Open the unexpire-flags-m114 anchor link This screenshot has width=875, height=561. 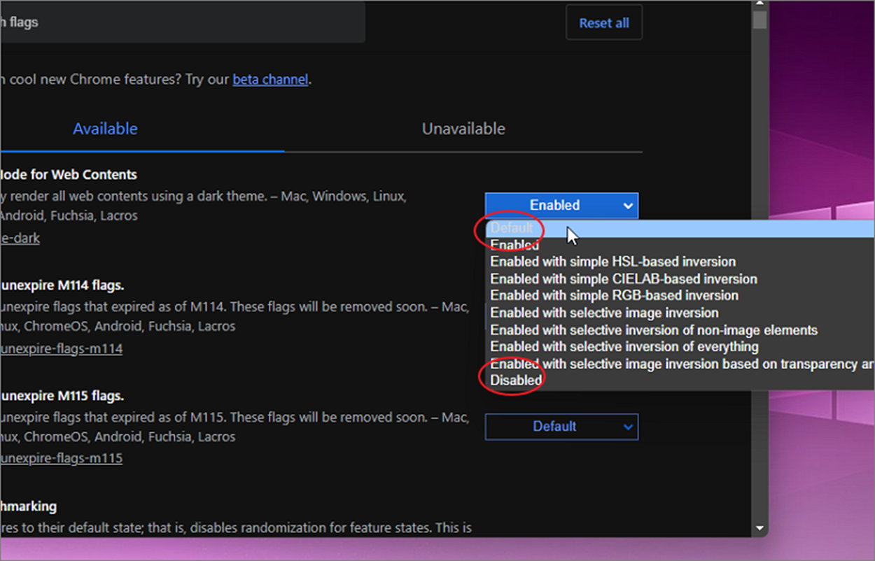coord(62,348)
